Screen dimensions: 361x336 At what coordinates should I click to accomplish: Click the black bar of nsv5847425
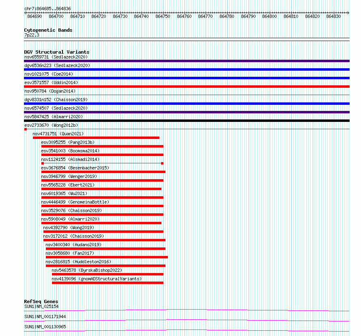[187, 121]
